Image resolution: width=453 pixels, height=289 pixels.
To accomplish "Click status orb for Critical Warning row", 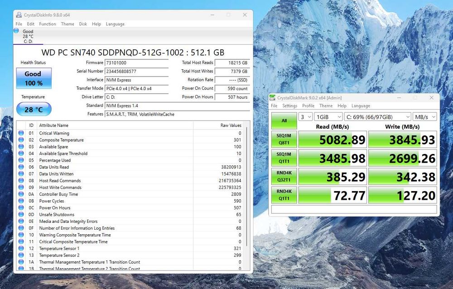I will (x=21, y=133).
